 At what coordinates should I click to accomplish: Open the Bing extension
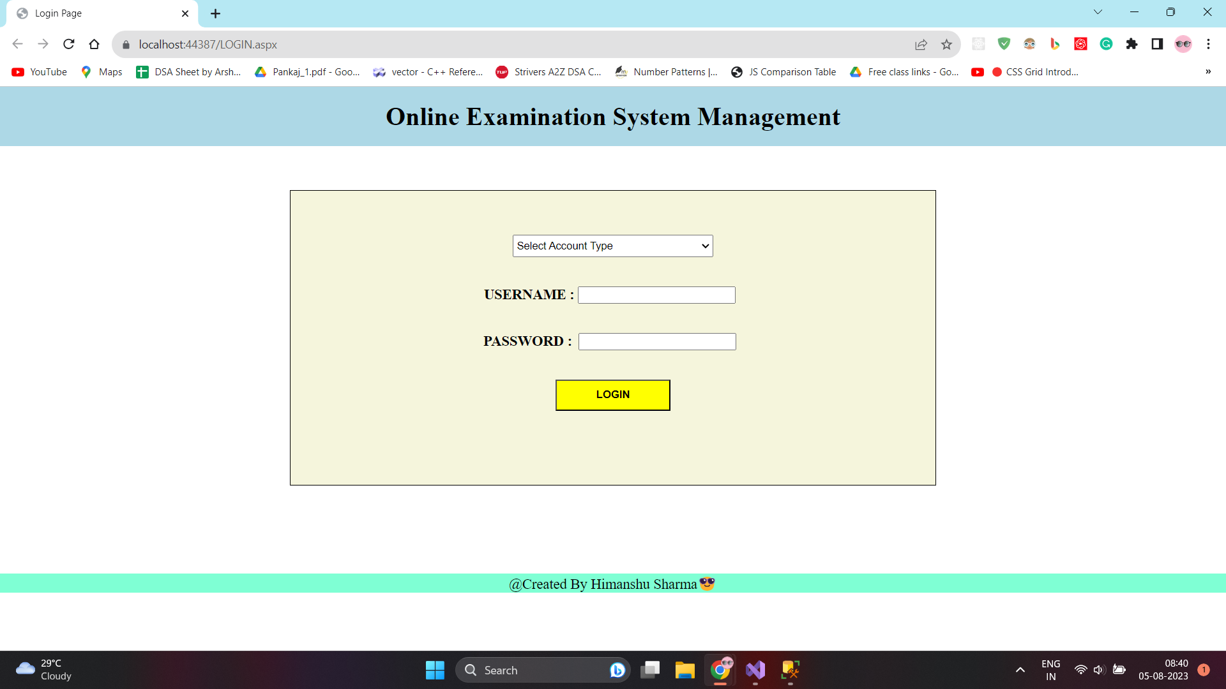(x=1055, y=44)
